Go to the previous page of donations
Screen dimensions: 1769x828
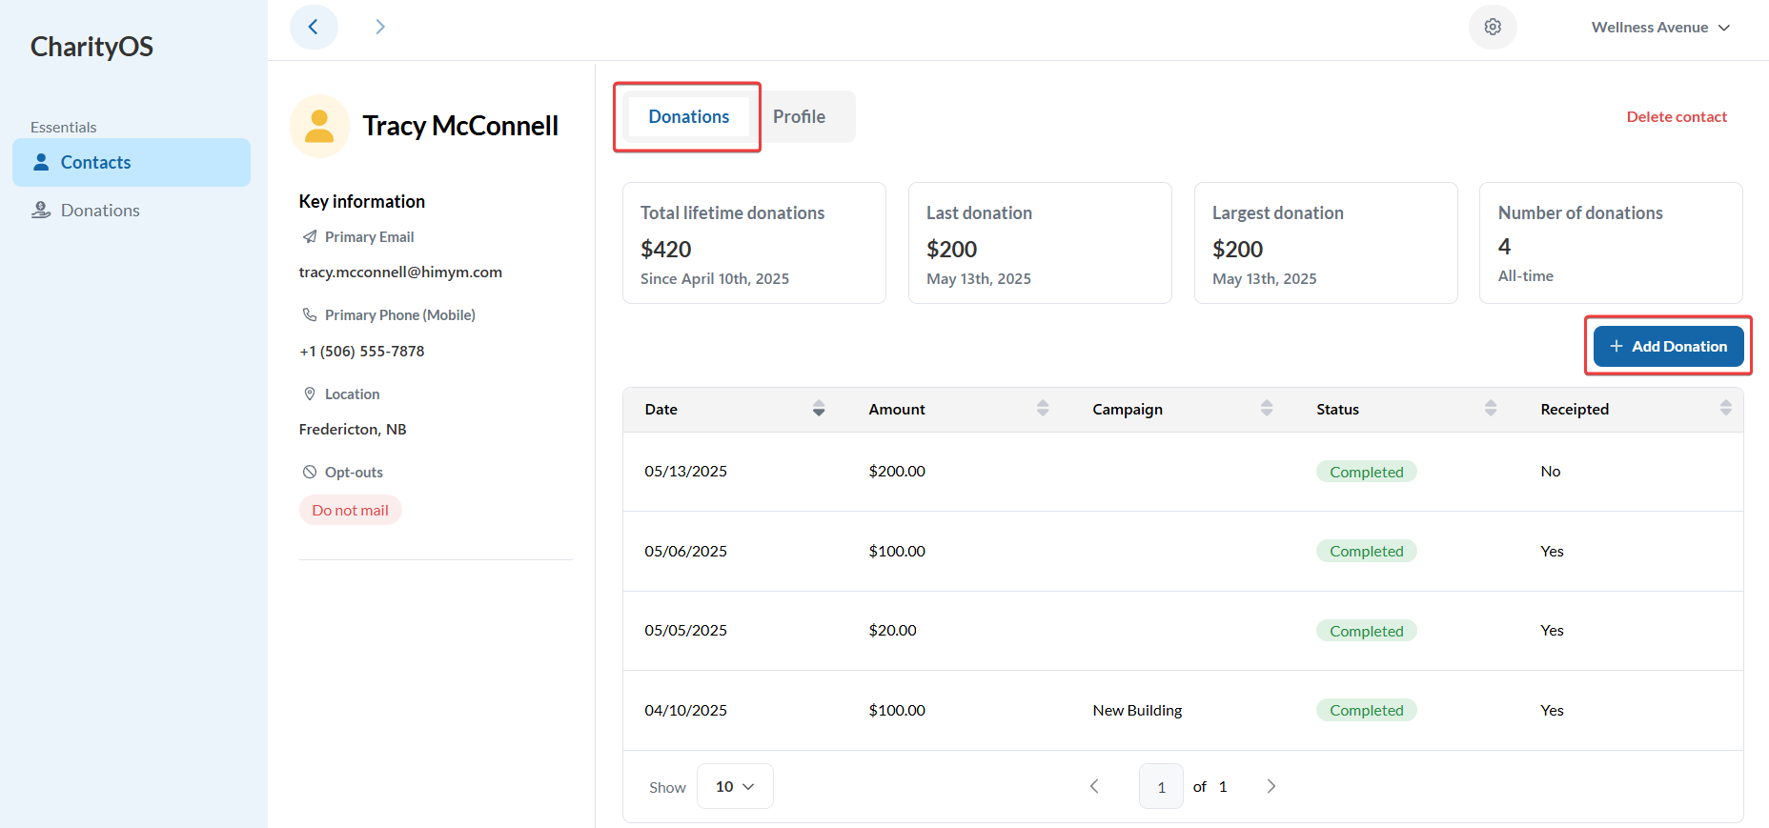(x=1094, y=786)
